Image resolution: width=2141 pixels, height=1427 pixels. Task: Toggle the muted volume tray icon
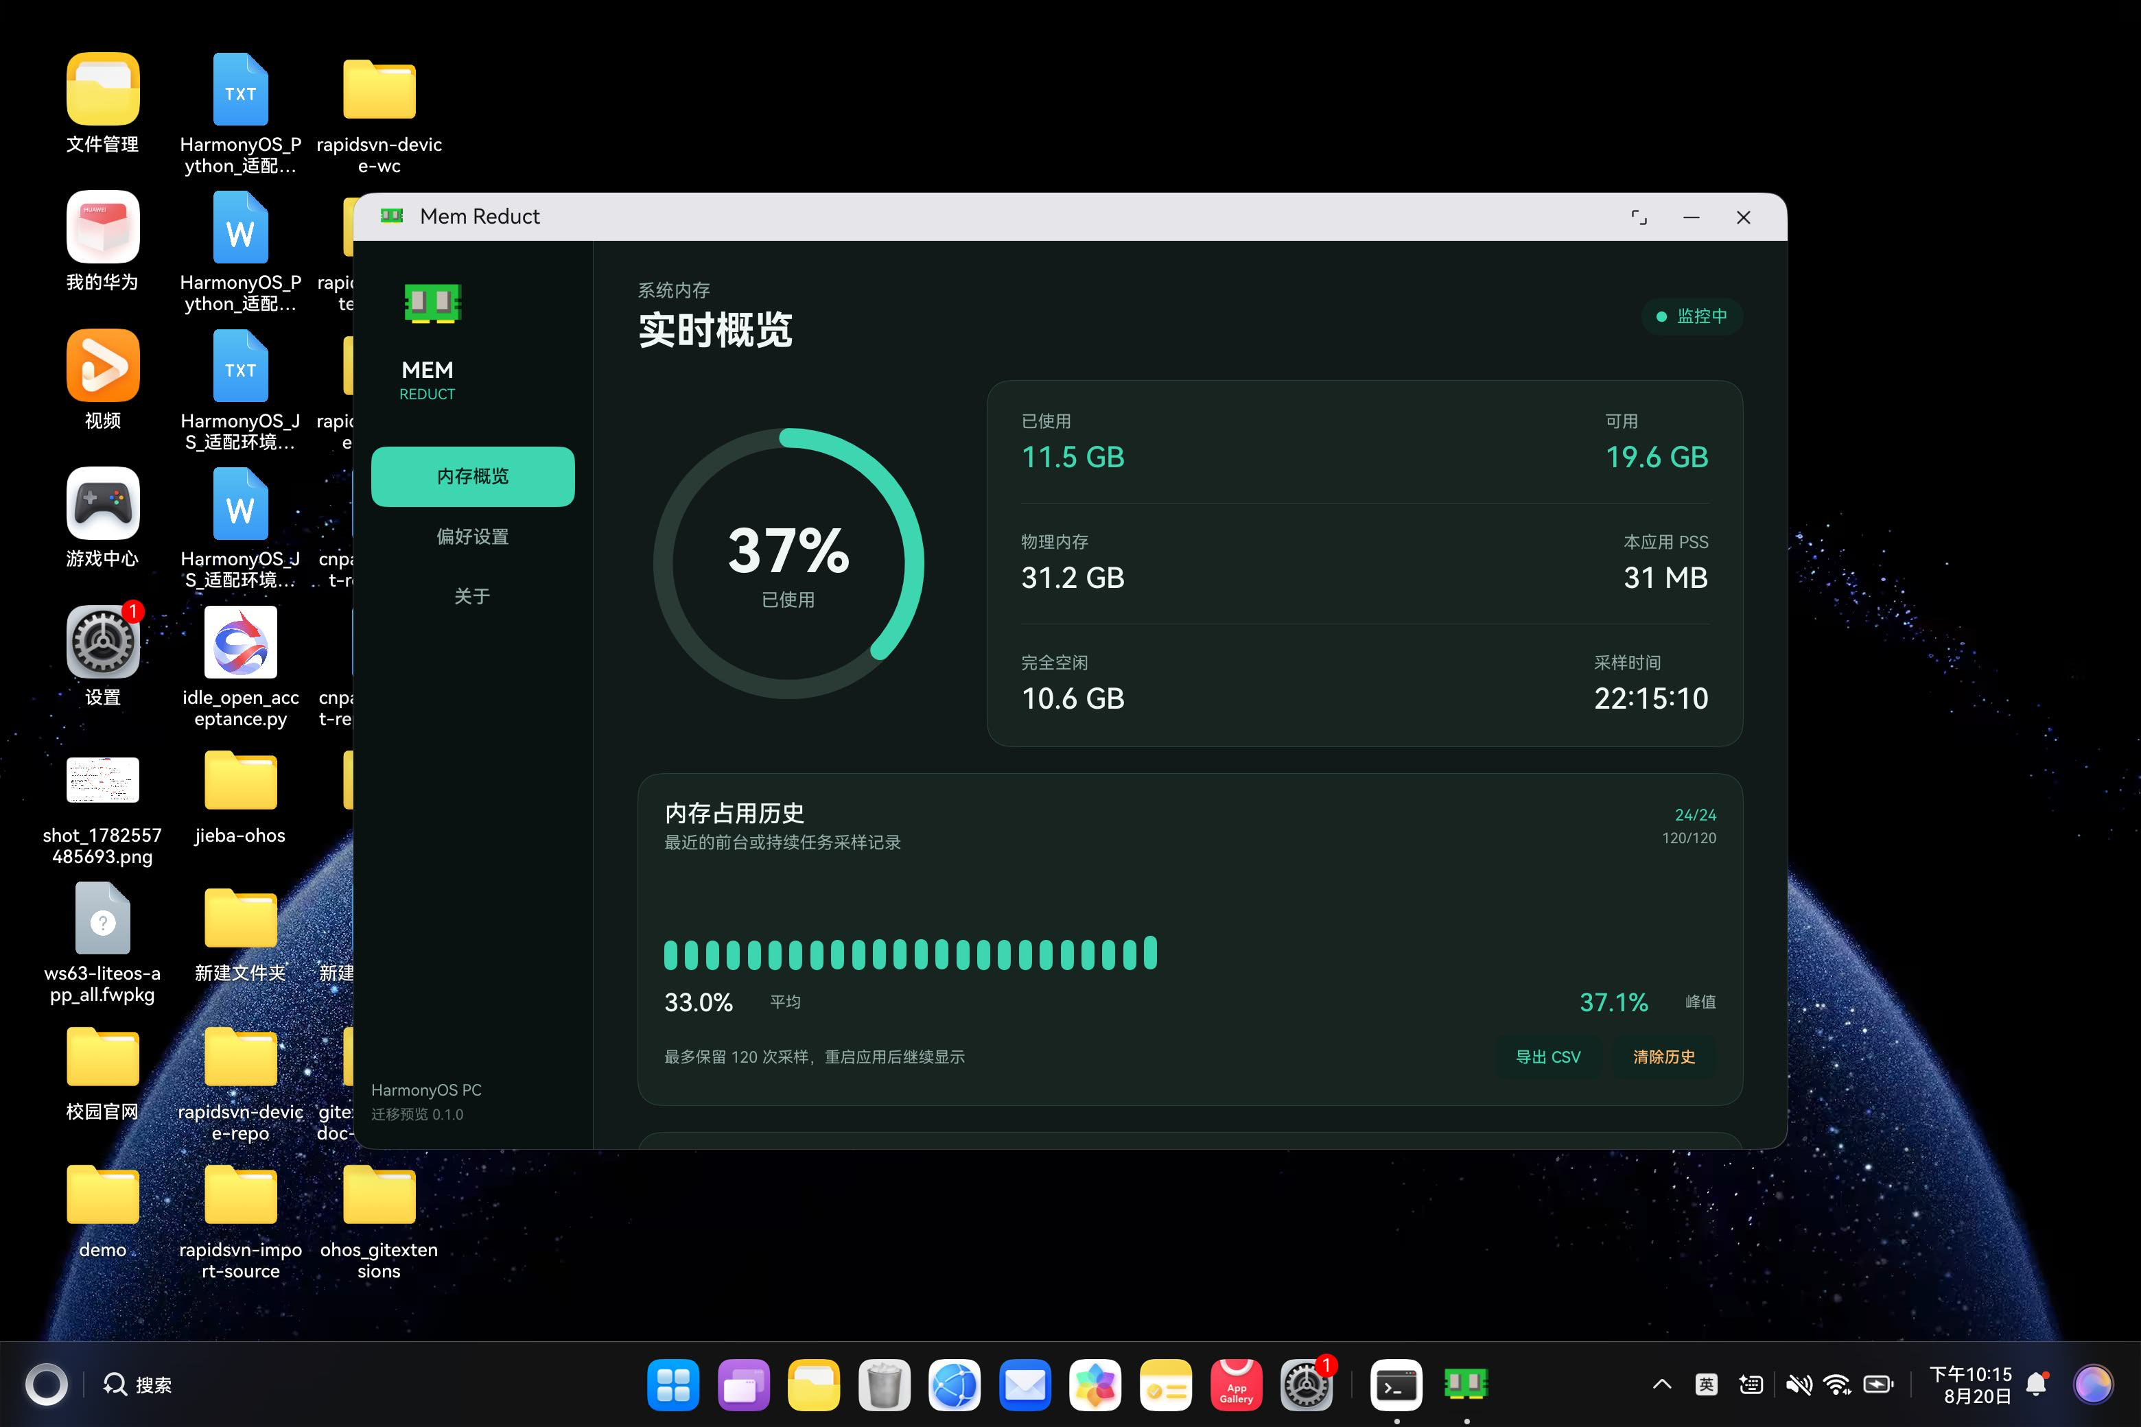click(1798, 1384)
